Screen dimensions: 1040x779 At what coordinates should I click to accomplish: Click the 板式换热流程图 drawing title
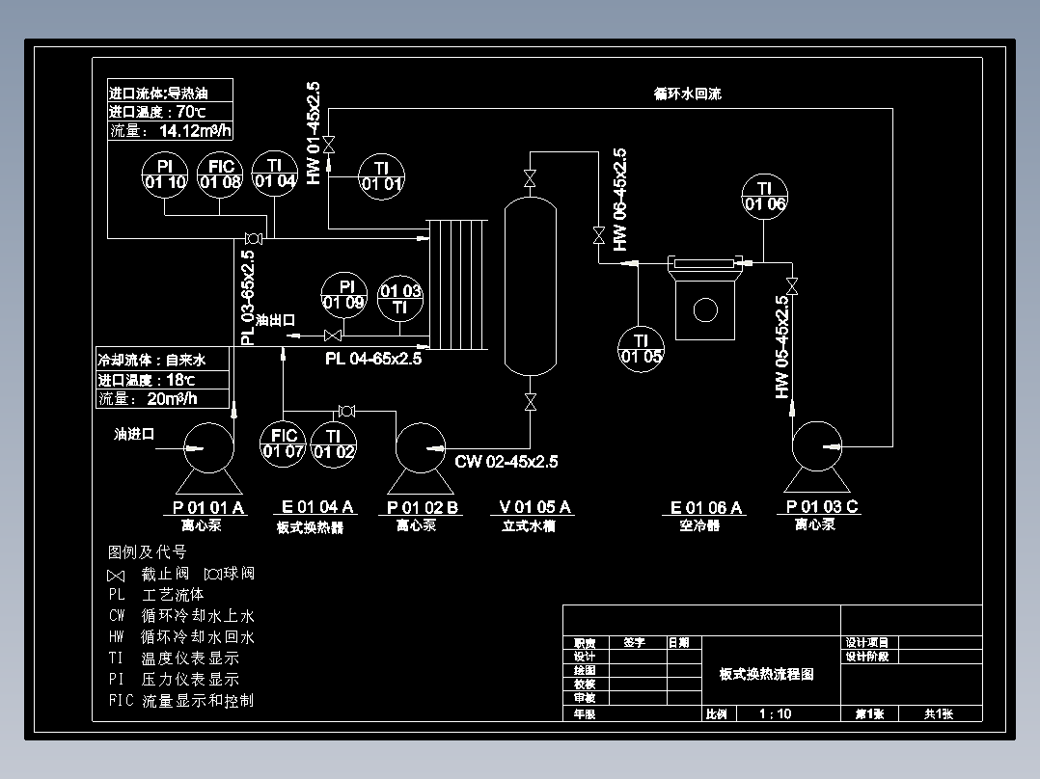click(x=764, y=674)
